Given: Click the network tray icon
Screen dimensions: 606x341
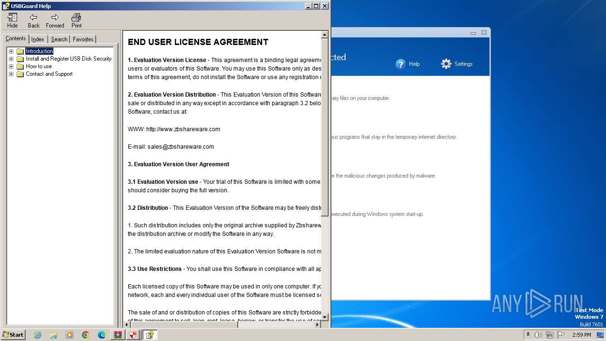Looking at the screenshot, I should pos(550,335).
